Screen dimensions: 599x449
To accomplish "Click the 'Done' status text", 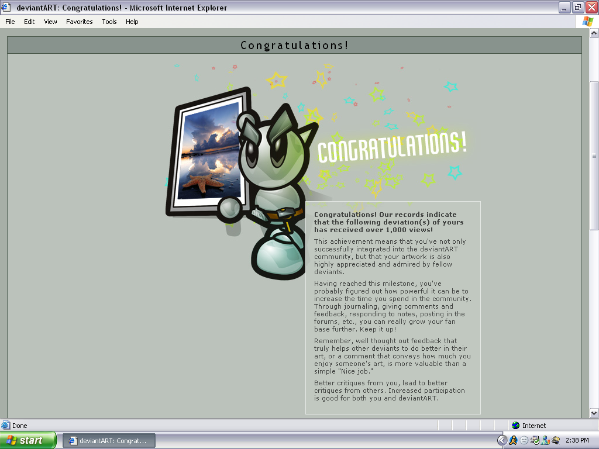I will (x=19, y=426).
